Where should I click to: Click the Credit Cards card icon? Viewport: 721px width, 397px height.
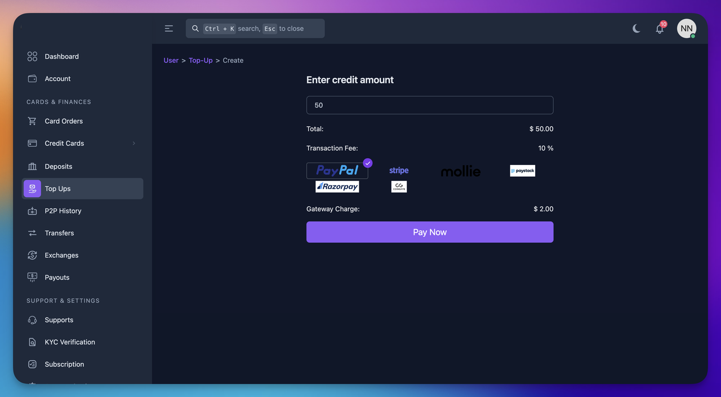32,144
